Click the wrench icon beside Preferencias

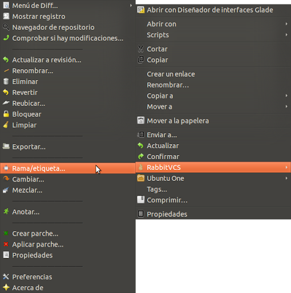pyautogui.click(x=6, y=276)
